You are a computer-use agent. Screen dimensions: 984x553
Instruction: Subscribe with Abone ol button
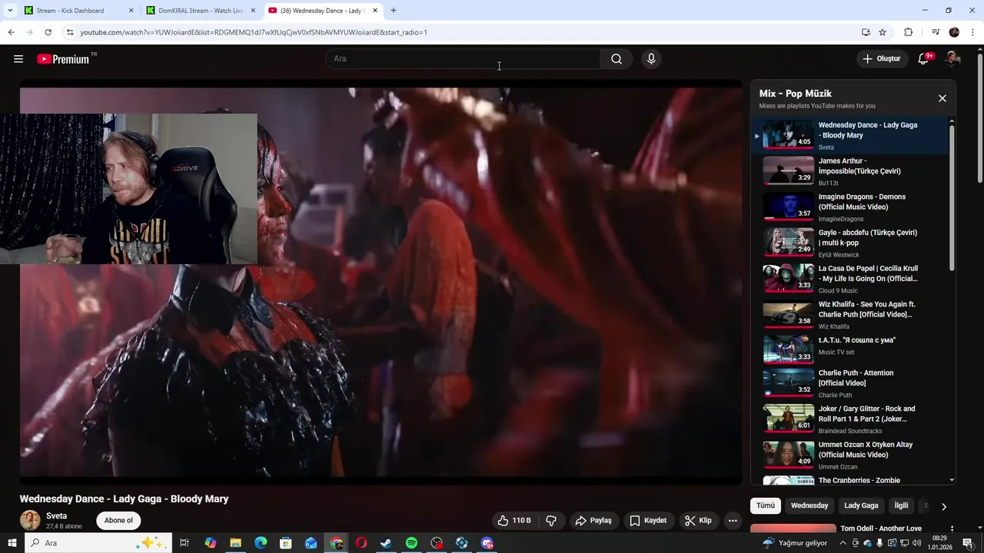(x=118, y=521)
